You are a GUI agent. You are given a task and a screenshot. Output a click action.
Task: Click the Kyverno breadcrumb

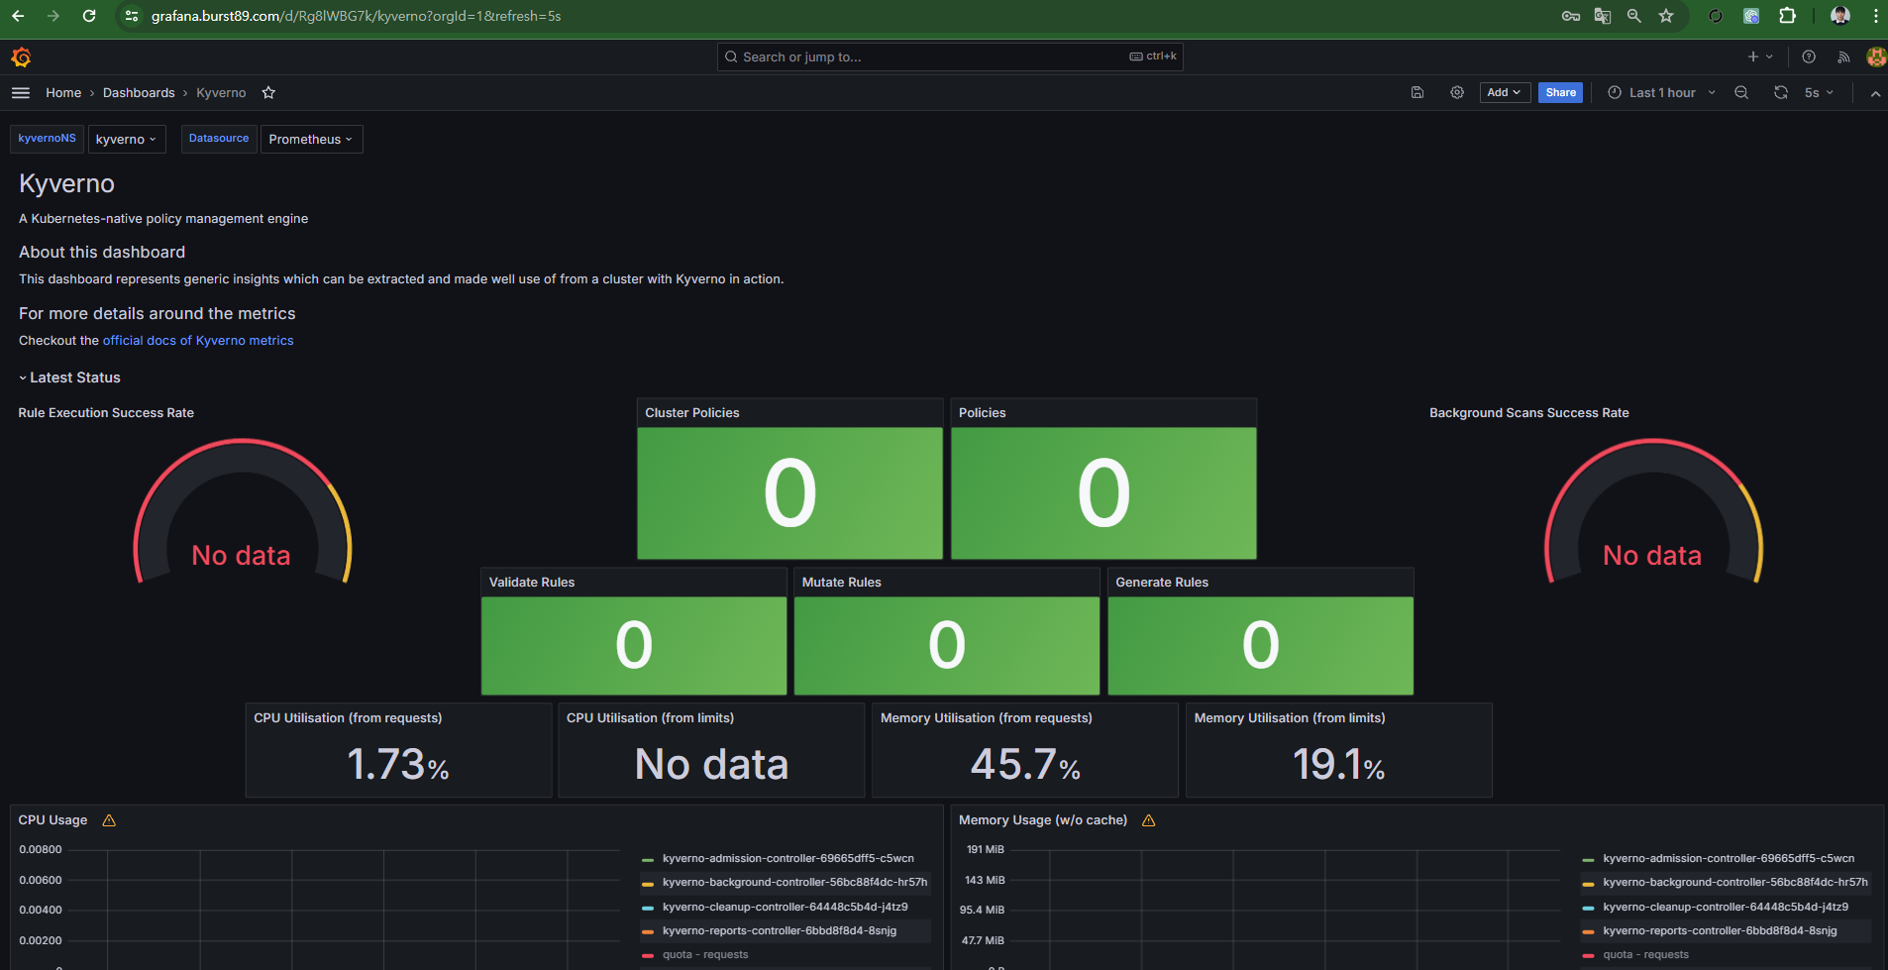(221, 93)
